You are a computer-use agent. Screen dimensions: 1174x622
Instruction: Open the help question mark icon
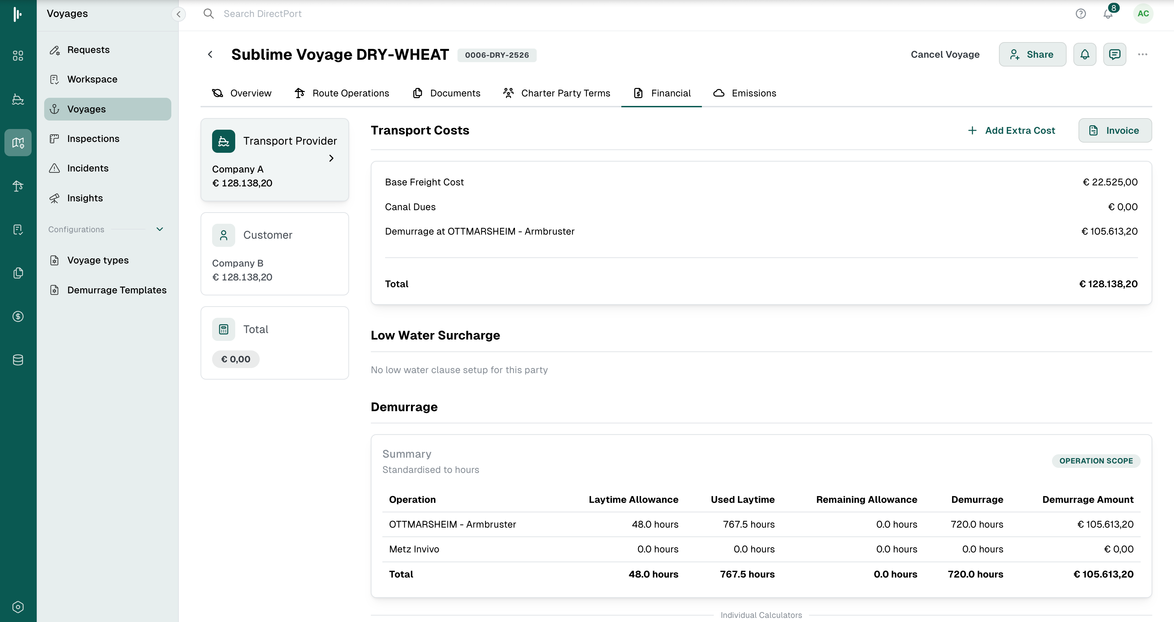tap(1081, 14)
